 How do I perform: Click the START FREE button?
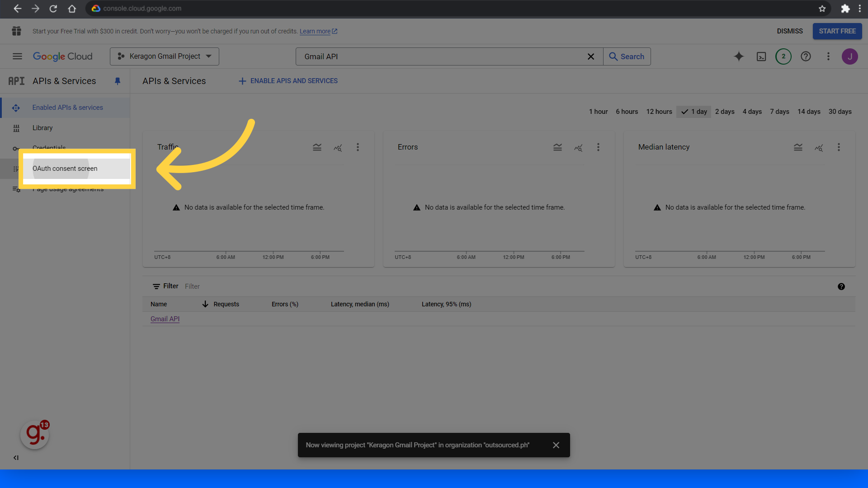(837, 31)
